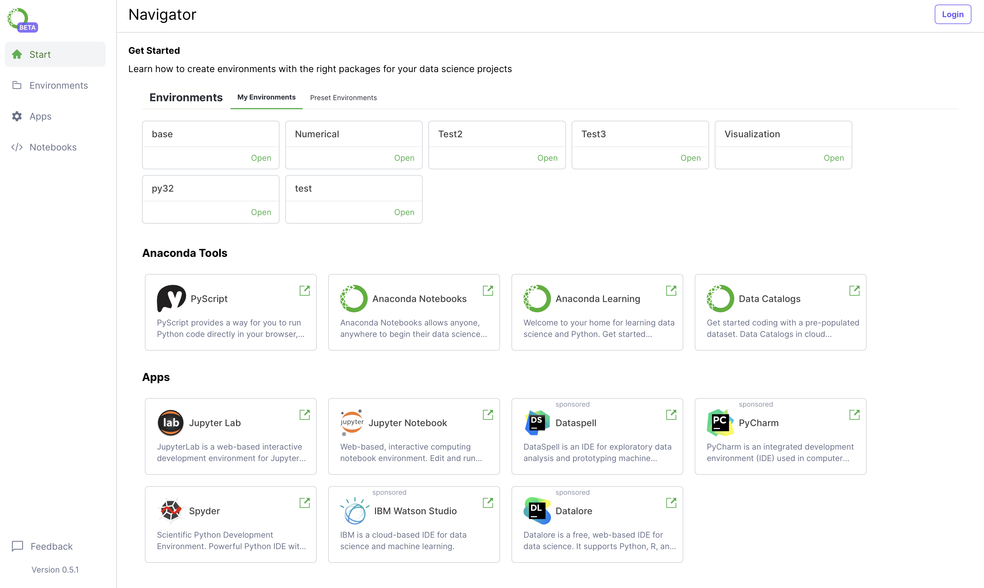The image size is (984, 588).
Task: Click the Datalore DL app logo
Action: pyautogui.click(x=537, y=511)
